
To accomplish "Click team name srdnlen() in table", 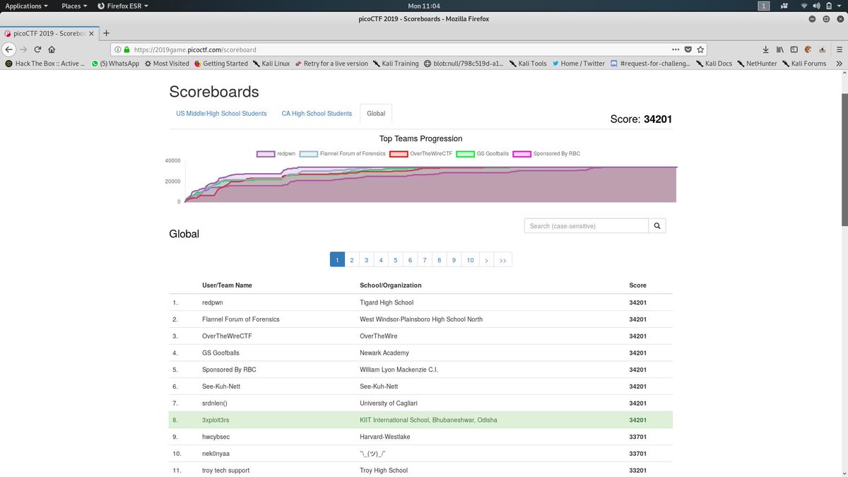I will 215,403.
